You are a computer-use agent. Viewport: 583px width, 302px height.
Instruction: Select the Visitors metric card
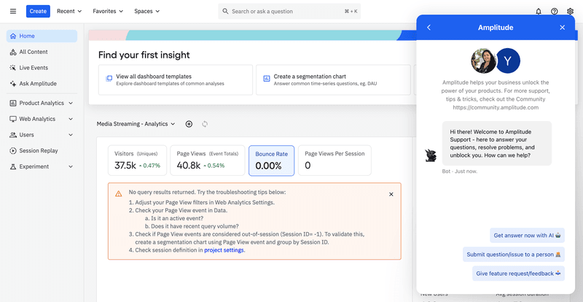coord(137,160)
